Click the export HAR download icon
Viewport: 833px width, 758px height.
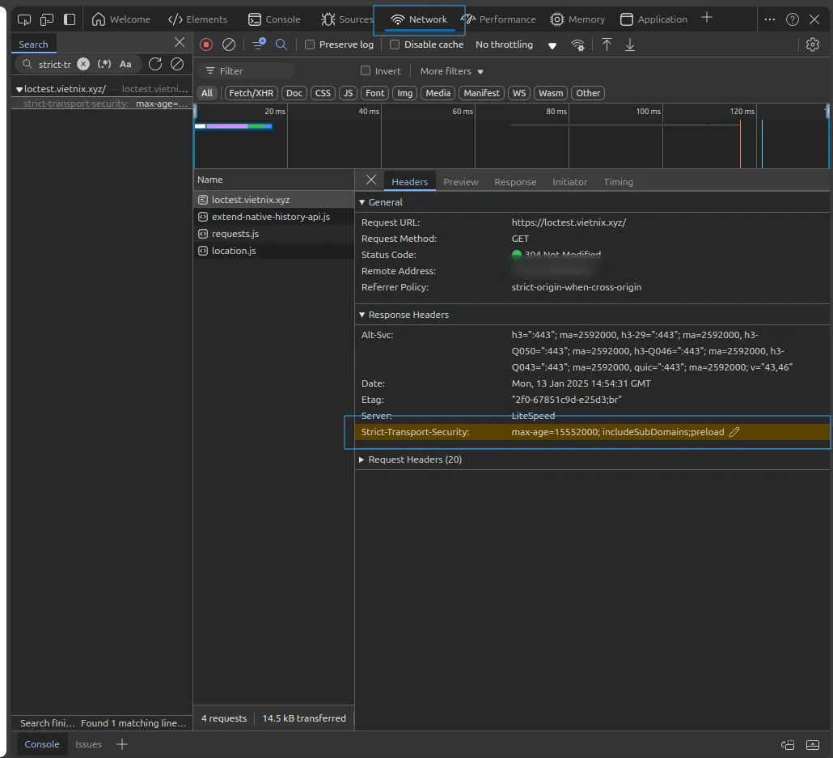pyautogui.click(x=630, y=44)
